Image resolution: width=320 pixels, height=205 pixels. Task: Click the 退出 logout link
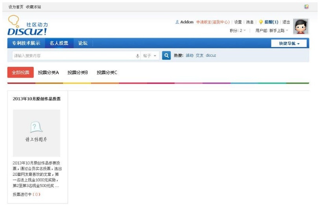point(286,22)
